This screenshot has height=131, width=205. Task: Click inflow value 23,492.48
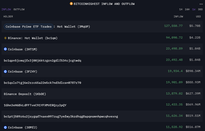[x=174, y=60]
